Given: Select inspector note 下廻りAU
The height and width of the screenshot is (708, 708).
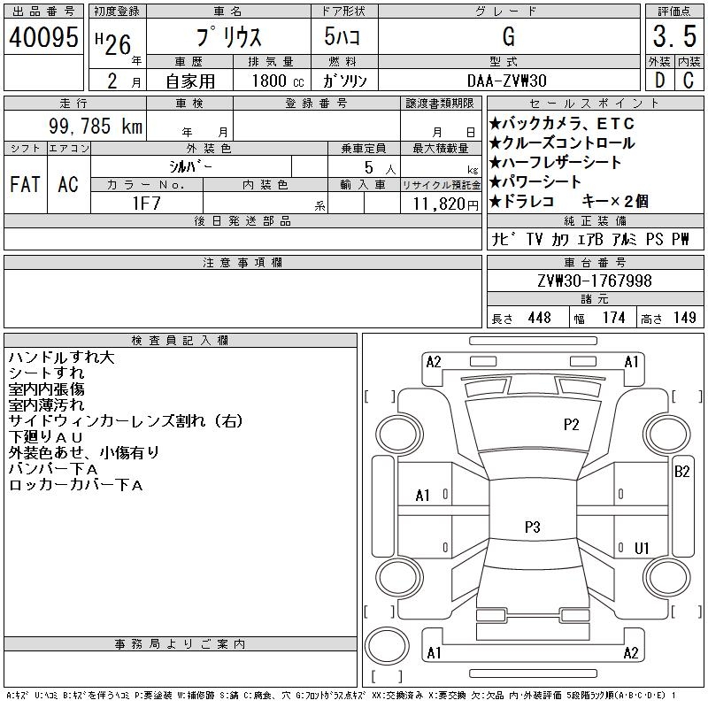Looking at the screenshot, I should point(46,436).
